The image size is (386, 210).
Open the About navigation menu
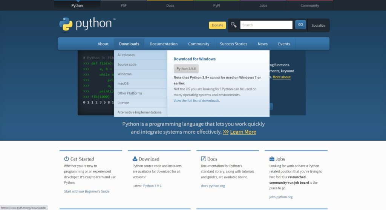[x=103, y=44]
